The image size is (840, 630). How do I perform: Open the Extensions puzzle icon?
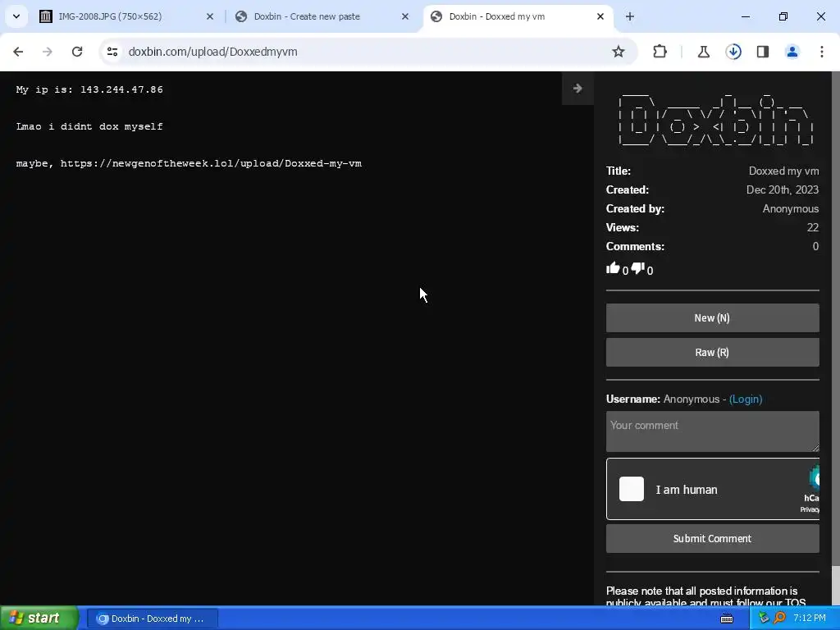coord(660,52)
